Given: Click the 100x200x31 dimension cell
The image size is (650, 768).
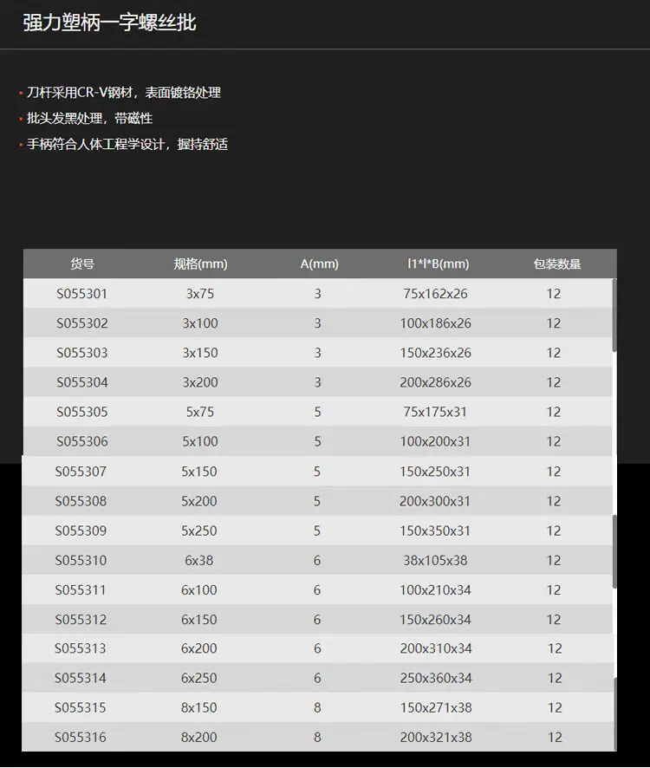Looking at the screenshot, I should point(435,442).
